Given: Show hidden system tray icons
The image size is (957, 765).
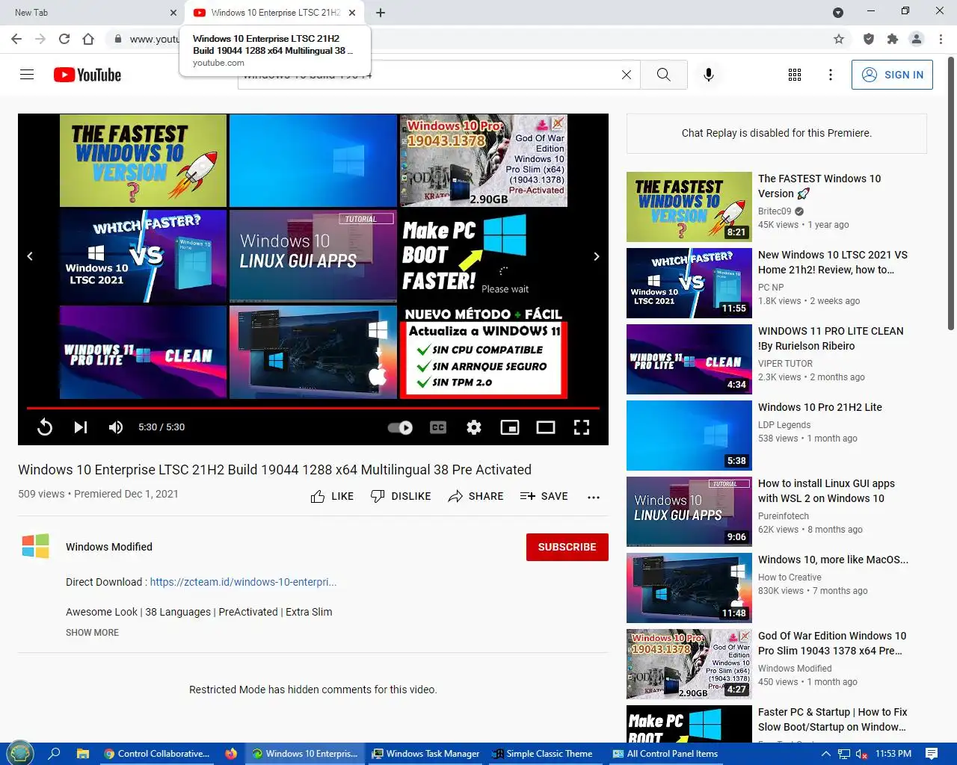Looking at the screenshot, I should tap(825, 754).
